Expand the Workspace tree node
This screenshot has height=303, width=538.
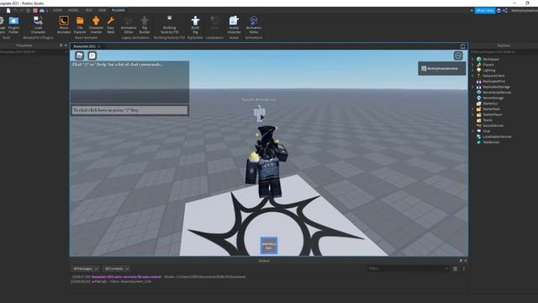click(x=472, y=59)
